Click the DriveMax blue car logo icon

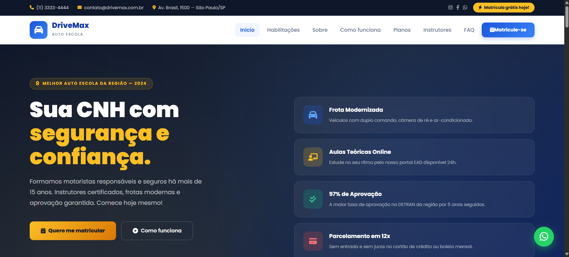[39, 30]
